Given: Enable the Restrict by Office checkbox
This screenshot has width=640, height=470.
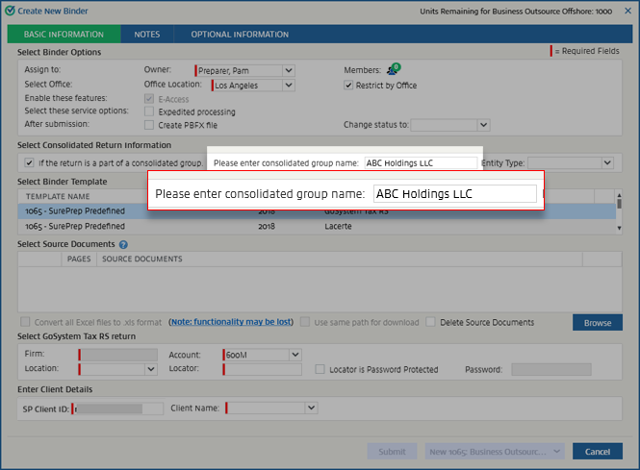Looking at the screenshot, I should click(x=349, y=85).
